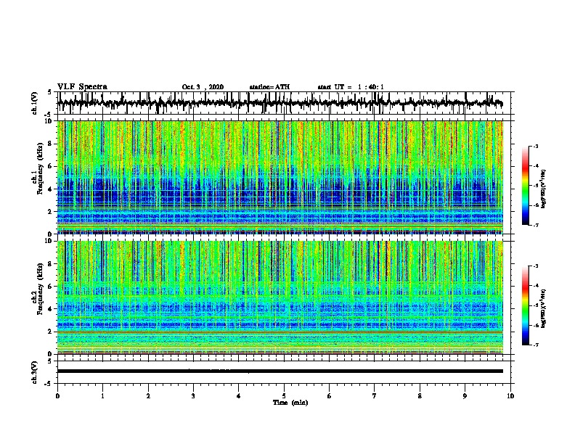This screenshot has width=575, height=444.
Task: Click the '-5' lower tick of ch.3(V) axis
Action: point(49,384)
